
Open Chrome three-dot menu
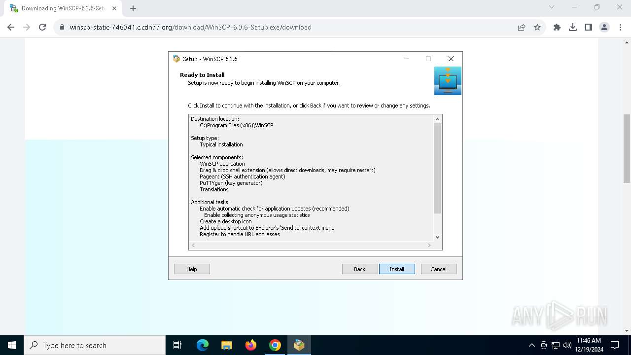[620, 27]
